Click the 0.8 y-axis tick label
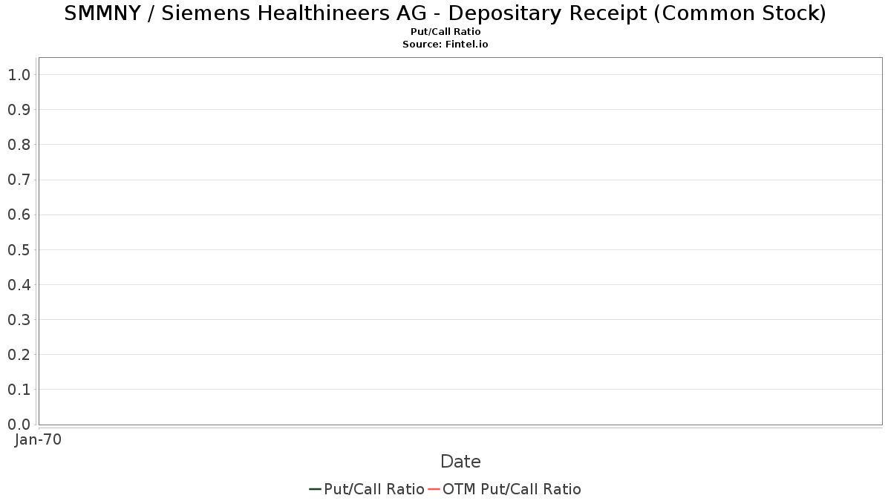Viewport: 891px width, 501px height. (19, 145)
